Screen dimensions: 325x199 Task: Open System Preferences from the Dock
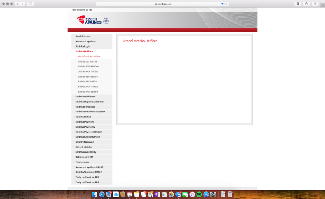tap(213, 194)
